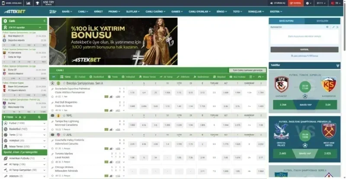Viewport: 346px width, 179px height.
Task: Favorite the NHL league star
Action: [x=64, y=115]
